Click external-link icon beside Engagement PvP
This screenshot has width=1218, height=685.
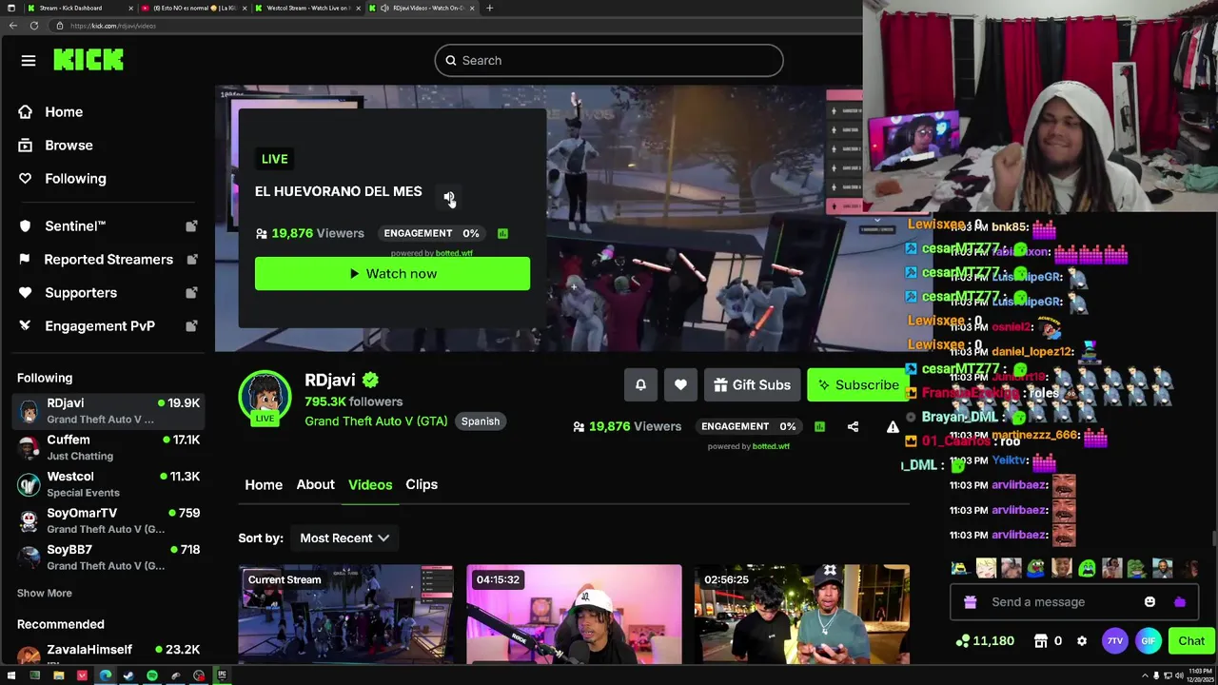(x=191, y=326)
